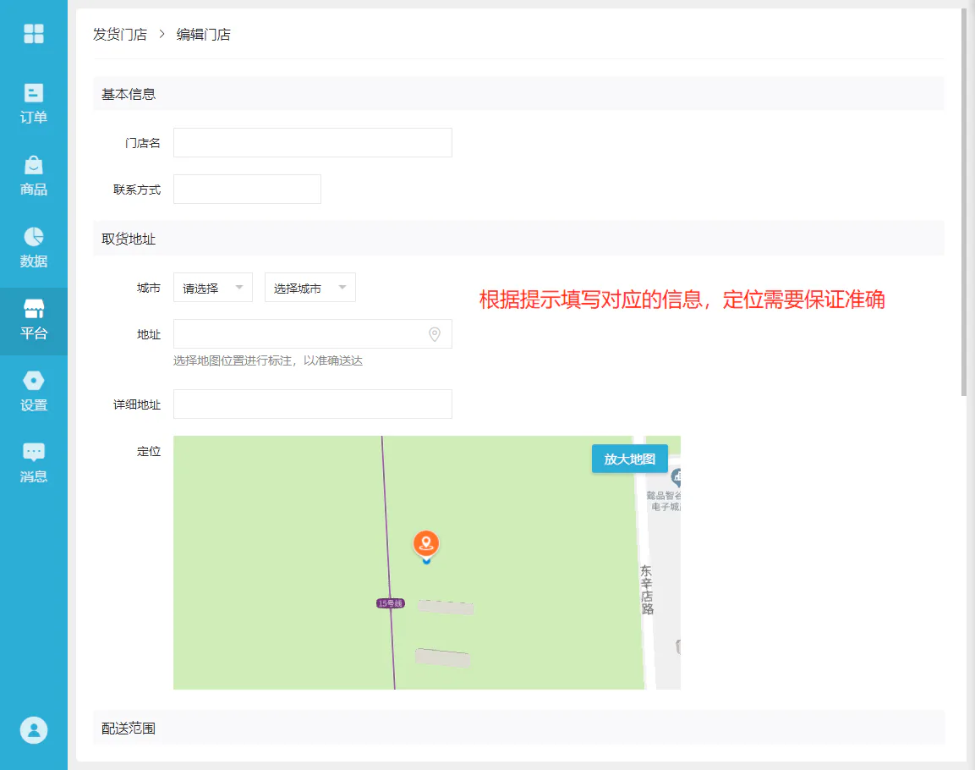View the 数据 data section
This screenshot has width=975, height=770.
[x=34, y=248]
